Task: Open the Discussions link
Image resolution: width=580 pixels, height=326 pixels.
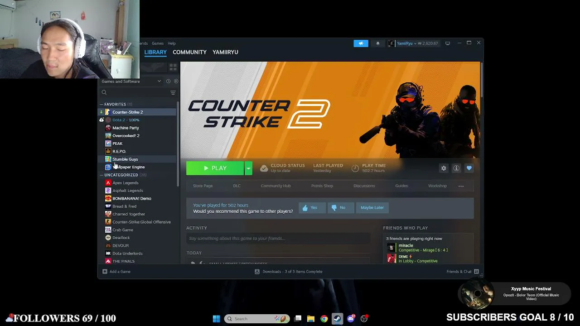Action: click(x=364, y=186)
